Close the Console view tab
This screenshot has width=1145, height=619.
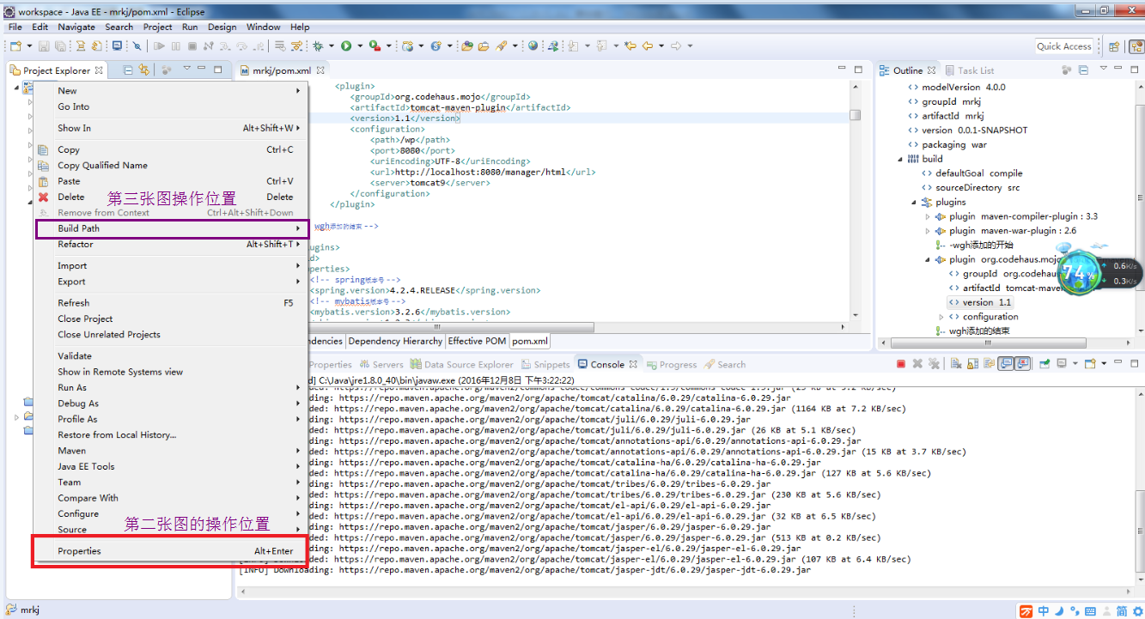633,364
